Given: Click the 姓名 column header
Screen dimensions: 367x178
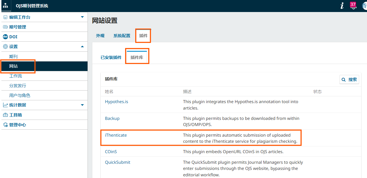Looking at the screenshot, I should [109, 92].
